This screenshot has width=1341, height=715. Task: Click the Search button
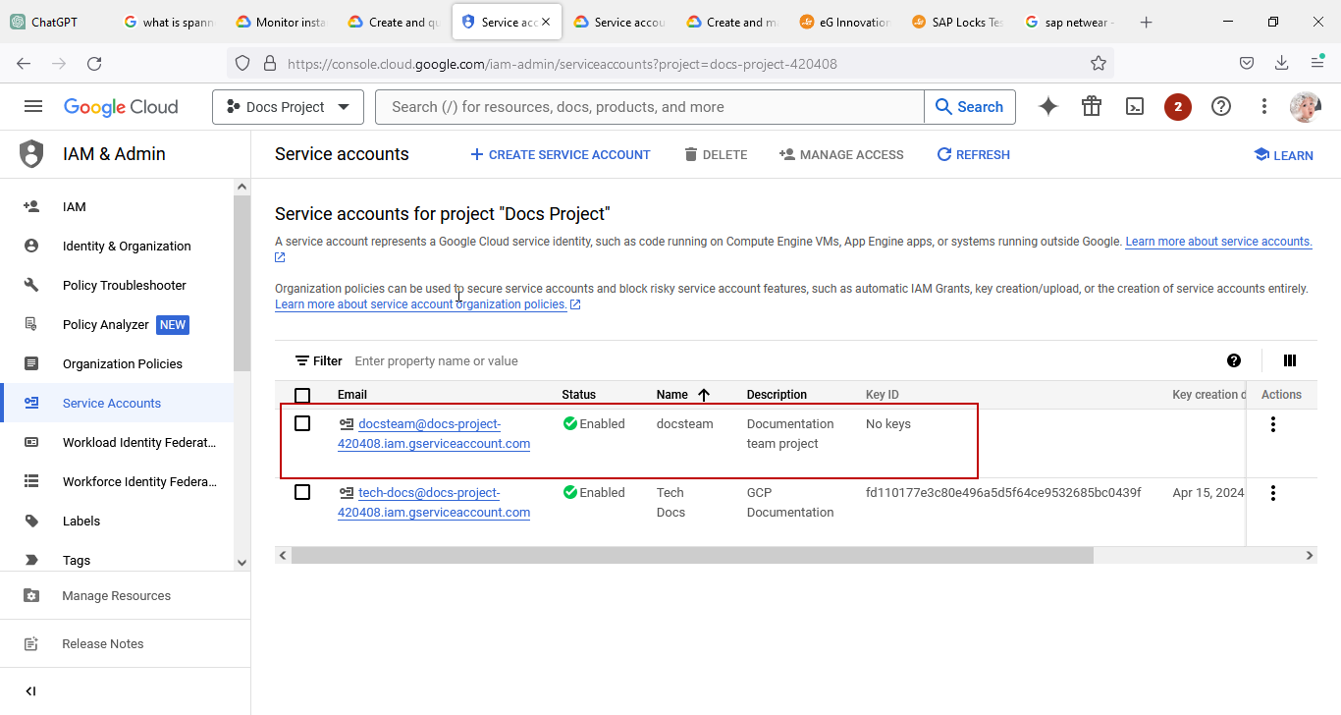pos(969,107)
